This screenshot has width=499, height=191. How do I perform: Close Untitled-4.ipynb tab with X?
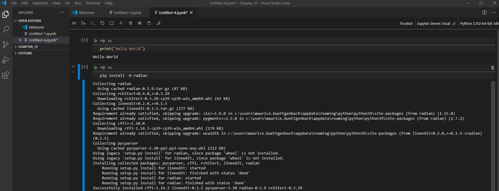[191, 13]
